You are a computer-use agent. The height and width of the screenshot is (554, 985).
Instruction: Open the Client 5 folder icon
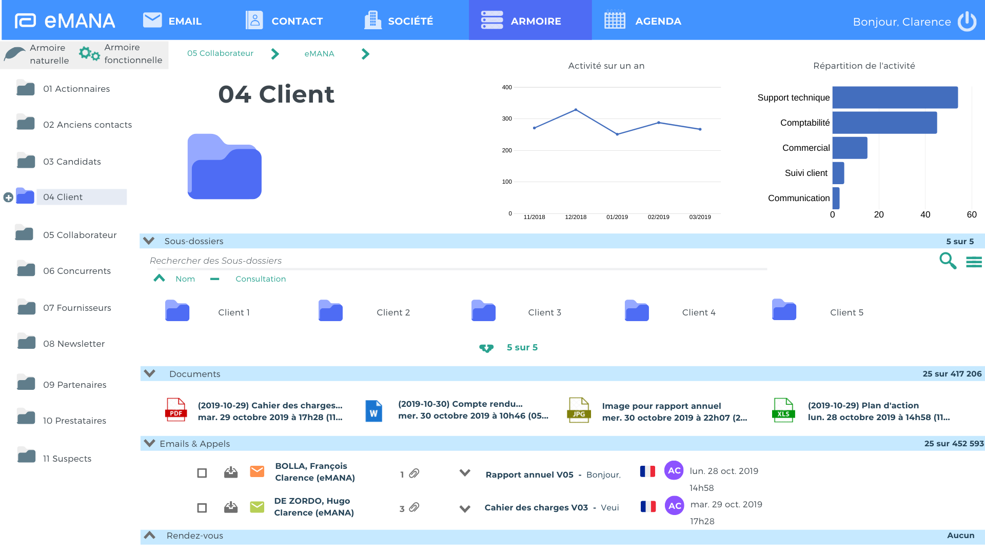[x=784, y=310]
